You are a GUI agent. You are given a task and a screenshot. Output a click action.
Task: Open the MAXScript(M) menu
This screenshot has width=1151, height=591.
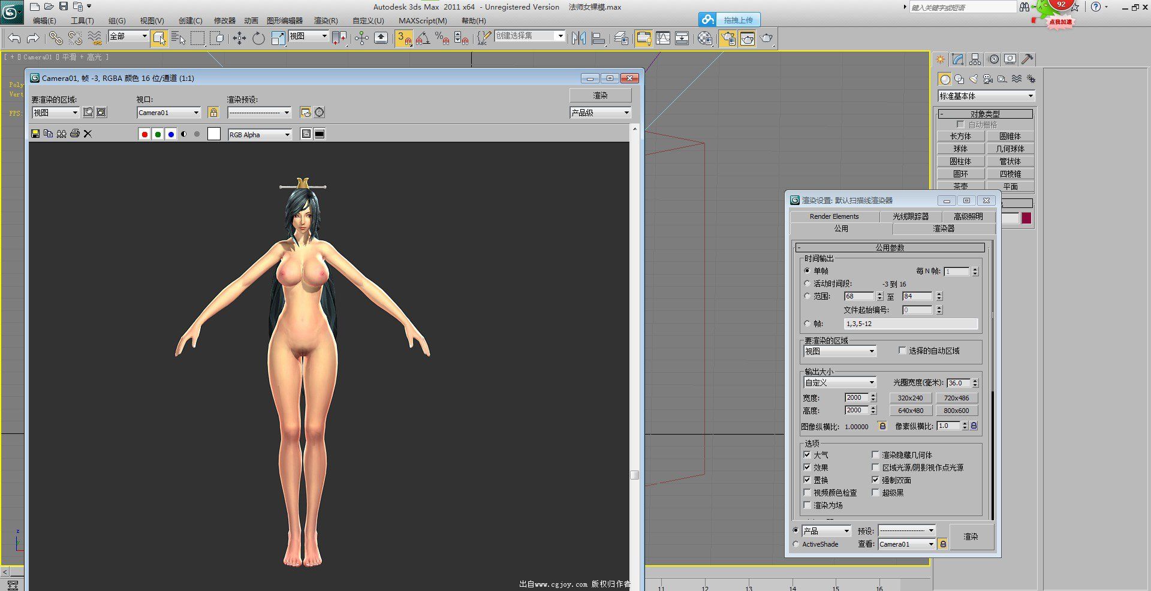pos(423,21)
